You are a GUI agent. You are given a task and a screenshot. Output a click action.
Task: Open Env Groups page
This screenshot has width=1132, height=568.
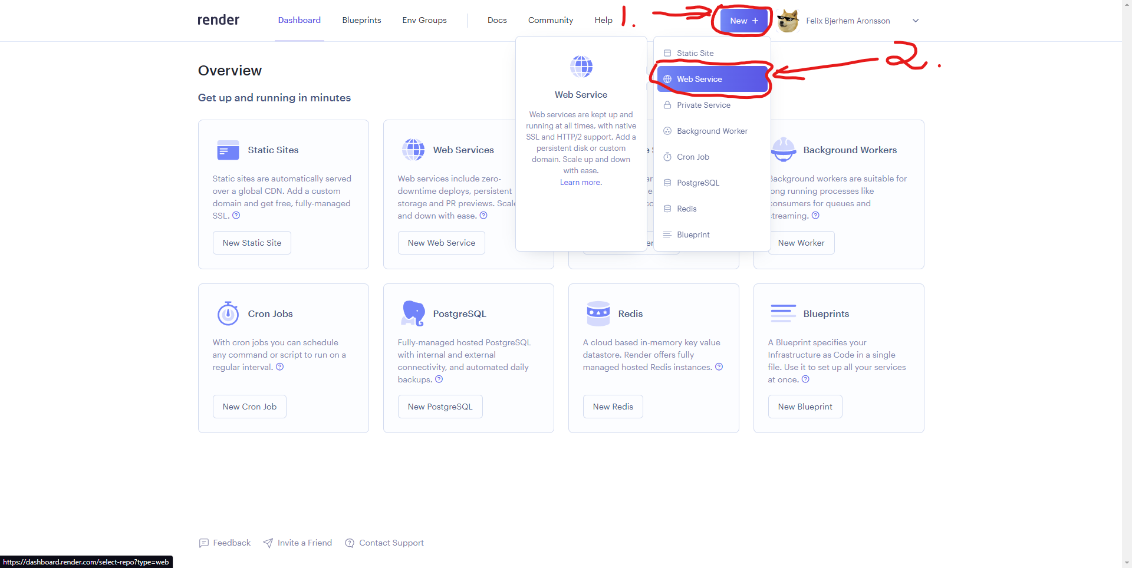pyautogui.click(x=424, y=20)
